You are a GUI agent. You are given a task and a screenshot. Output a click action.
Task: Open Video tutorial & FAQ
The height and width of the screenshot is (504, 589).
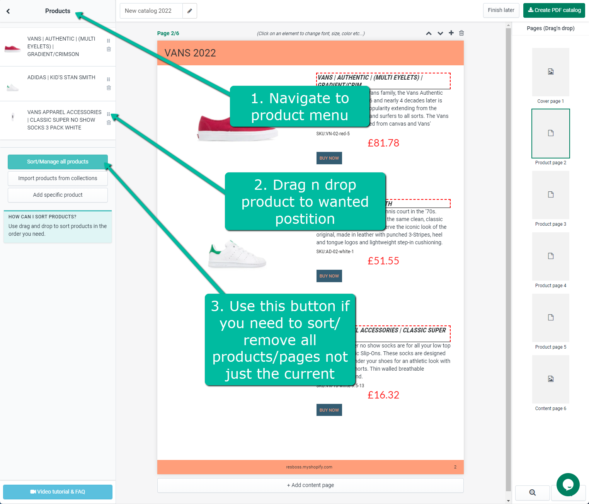(x=58, y=492)
